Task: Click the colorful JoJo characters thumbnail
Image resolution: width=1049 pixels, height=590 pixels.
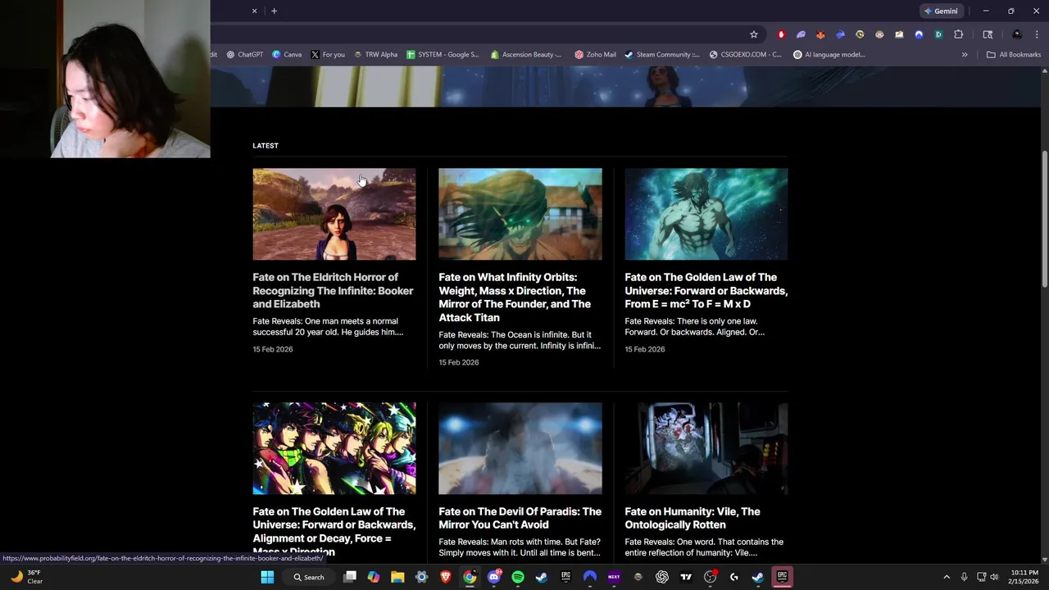Action: [x=334, y=448]
